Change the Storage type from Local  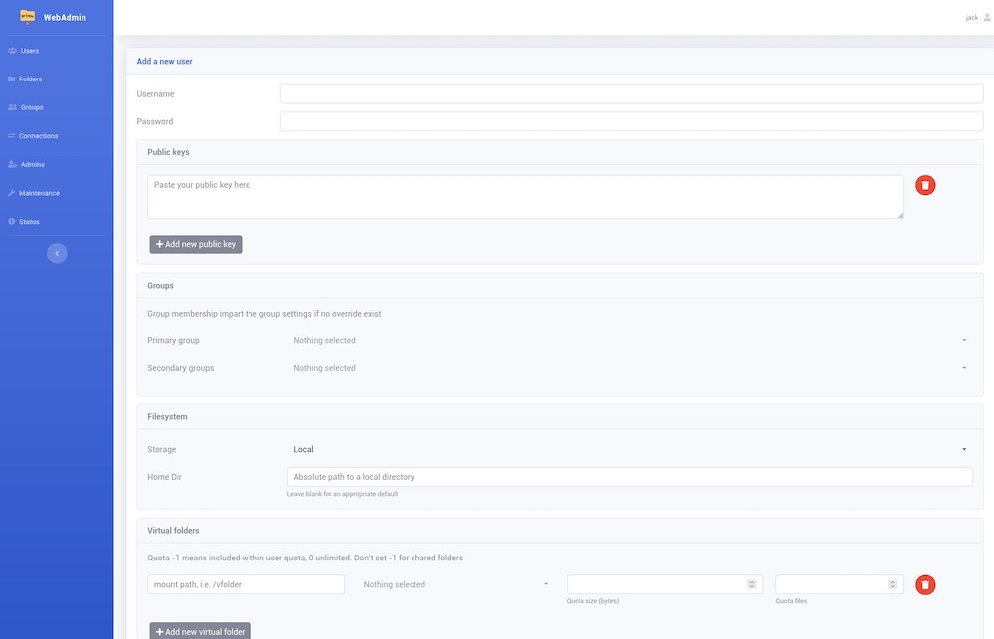coord(626,449)
